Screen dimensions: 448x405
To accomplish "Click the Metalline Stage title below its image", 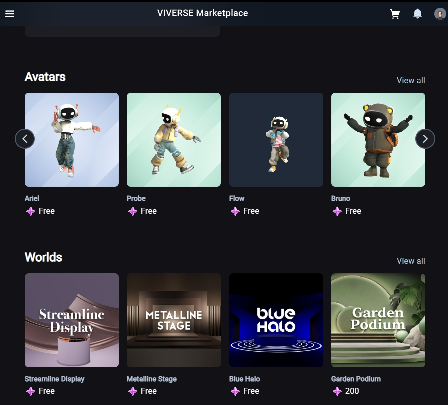I will (x=152, y=379).
